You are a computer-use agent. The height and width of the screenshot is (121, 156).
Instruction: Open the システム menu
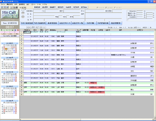tap(44, 4)
